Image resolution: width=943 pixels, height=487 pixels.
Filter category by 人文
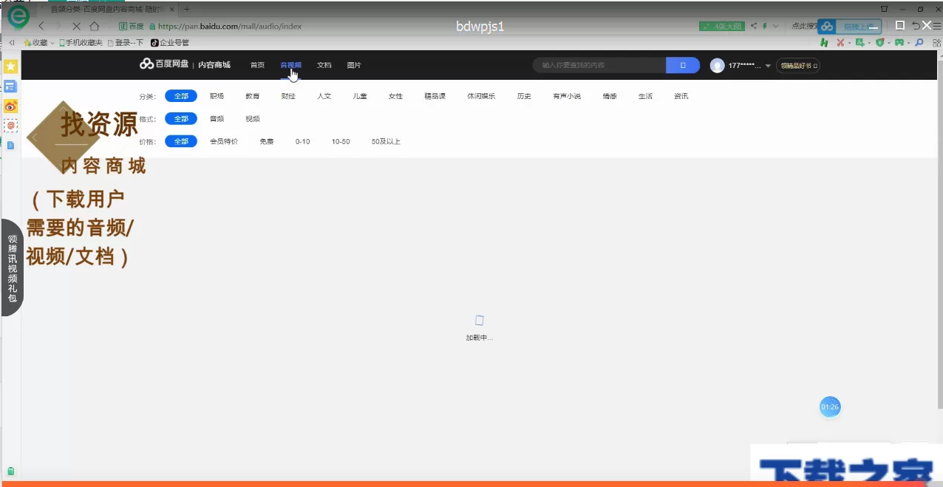(324, 96)
